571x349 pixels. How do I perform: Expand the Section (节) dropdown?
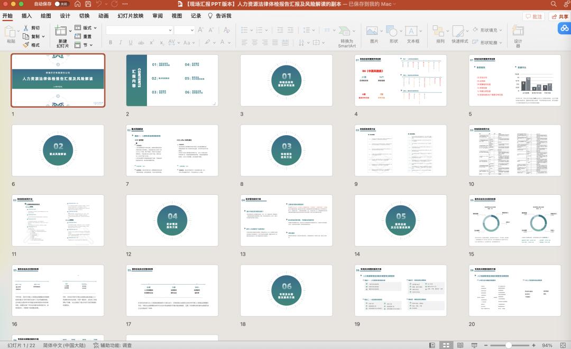(x=91, y=45)
